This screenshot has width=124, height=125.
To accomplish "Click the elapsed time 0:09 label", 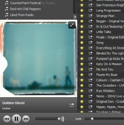I will [x=78, y=119].
